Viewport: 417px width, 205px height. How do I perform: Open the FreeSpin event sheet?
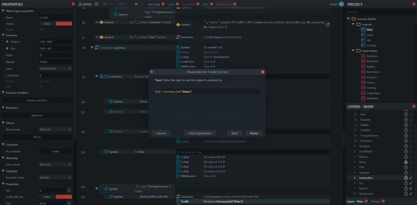pos(372,78)
